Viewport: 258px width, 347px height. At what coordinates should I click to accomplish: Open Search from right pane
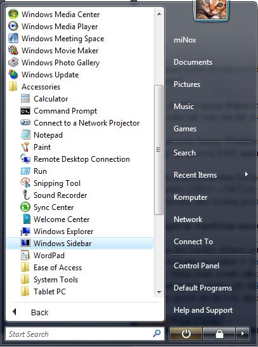tap(184, 153)
